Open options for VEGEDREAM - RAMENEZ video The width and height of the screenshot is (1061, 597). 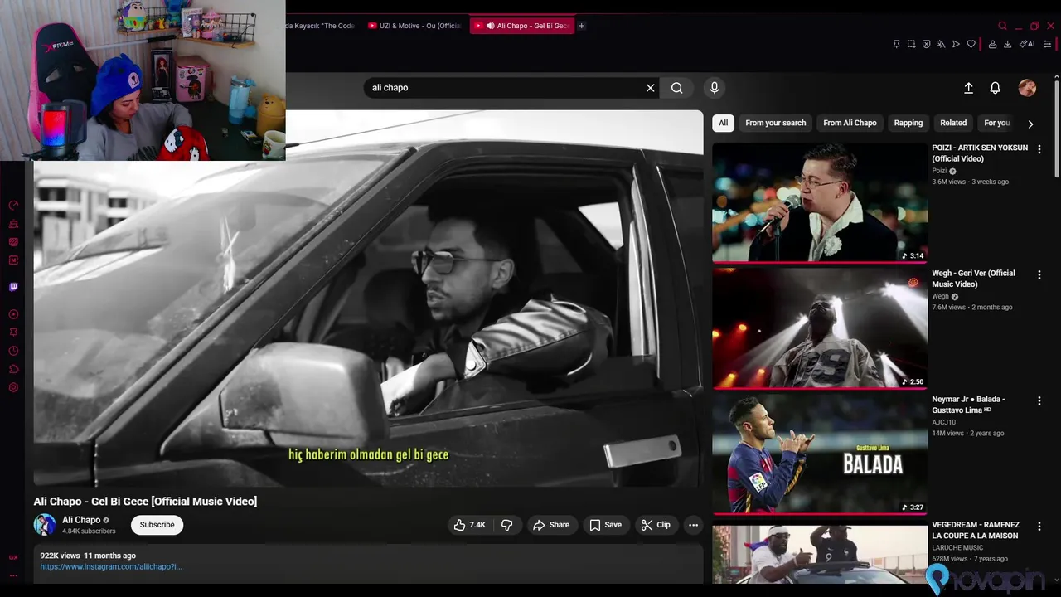[x=1039, y=527]
